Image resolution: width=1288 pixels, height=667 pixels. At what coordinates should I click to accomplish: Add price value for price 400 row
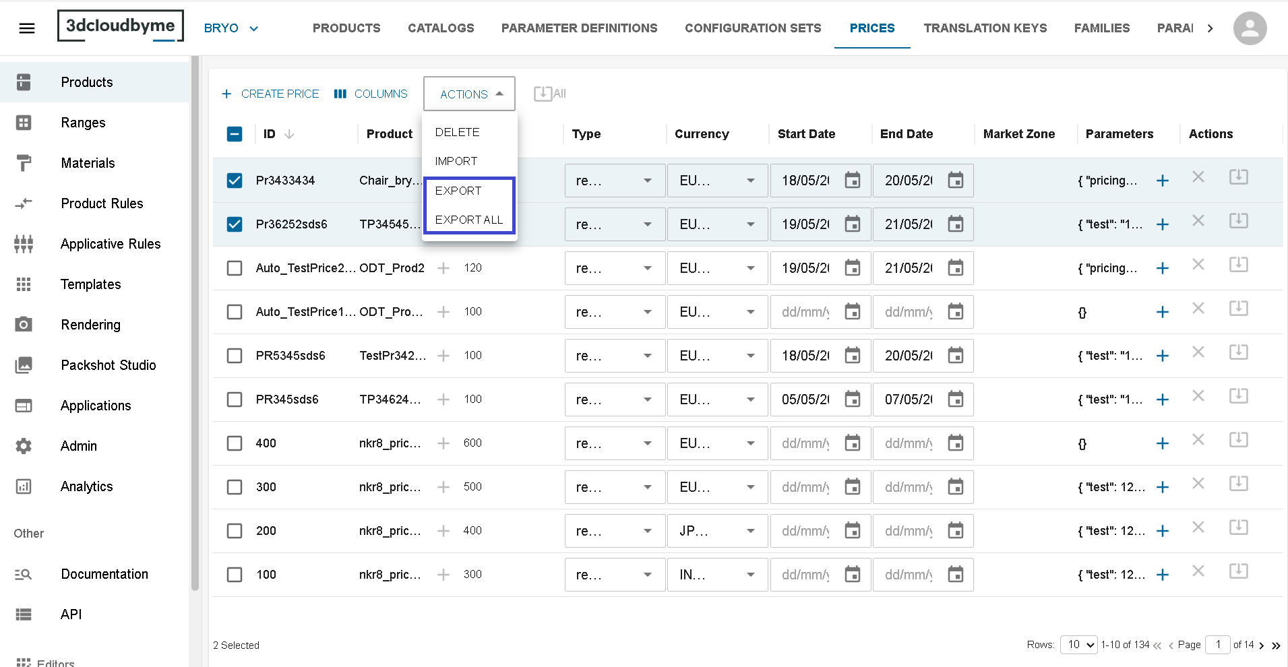[443, 443]
